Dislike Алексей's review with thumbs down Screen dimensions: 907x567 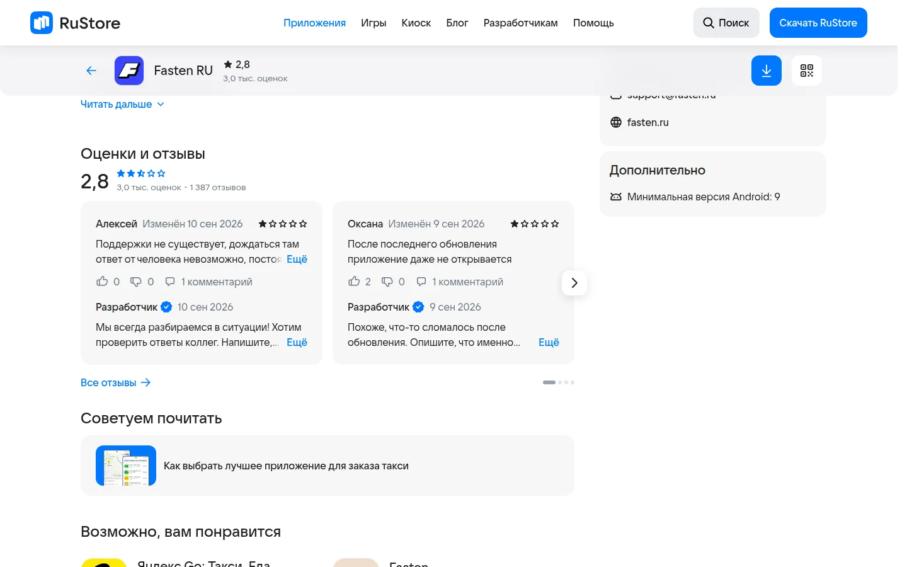[x=136, y=282]
